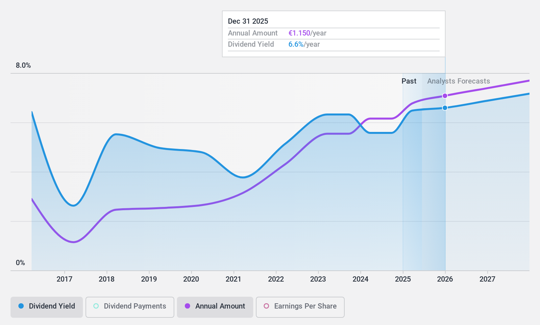
Task: Click the 8.0% y-axis label
Action: [x=23, y=65]
